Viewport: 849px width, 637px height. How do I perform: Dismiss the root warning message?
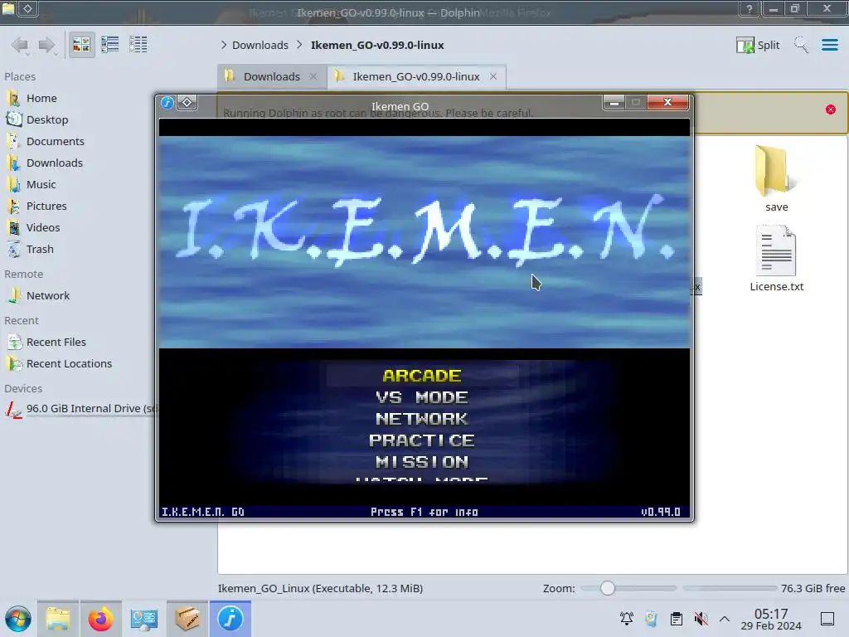(831, 110)
